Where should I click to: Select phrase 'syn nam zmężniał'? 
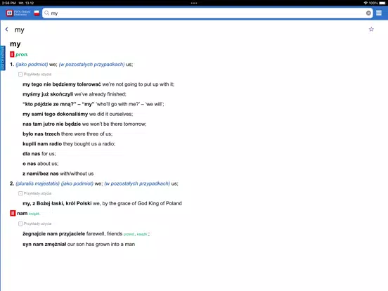[44, 244]
